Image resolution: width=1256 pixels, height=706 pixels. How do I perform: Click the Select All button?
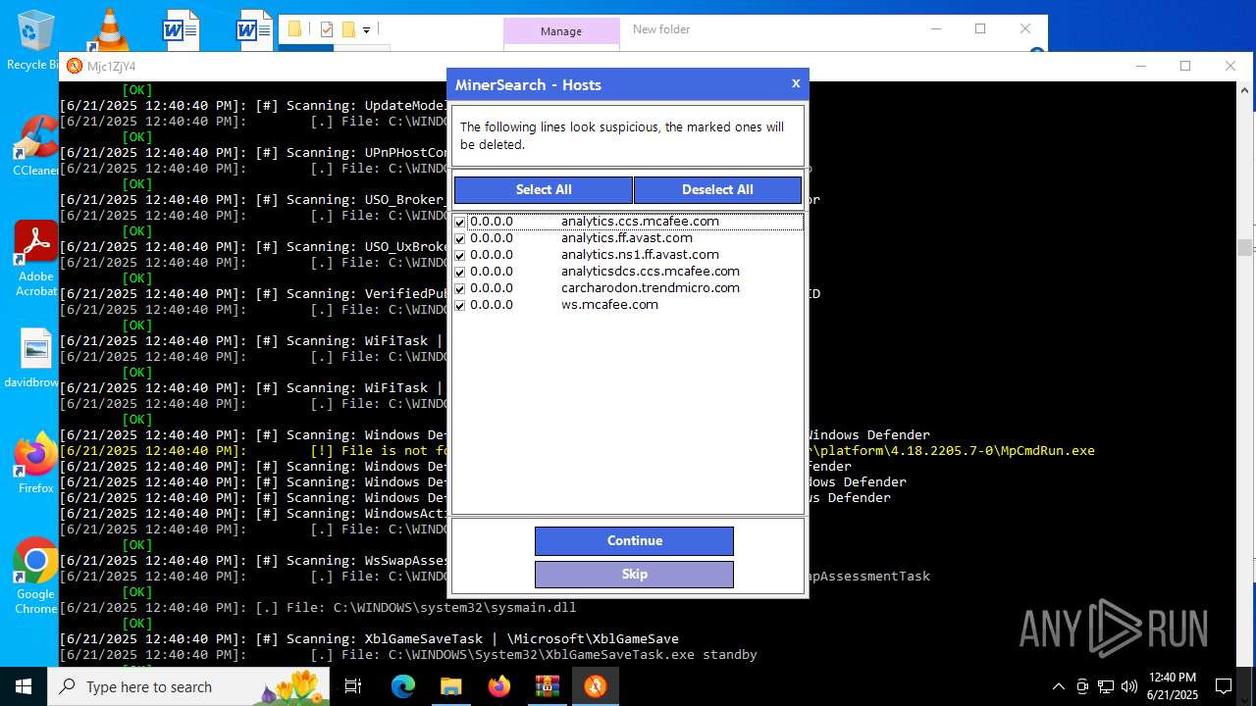click(544, 189)
